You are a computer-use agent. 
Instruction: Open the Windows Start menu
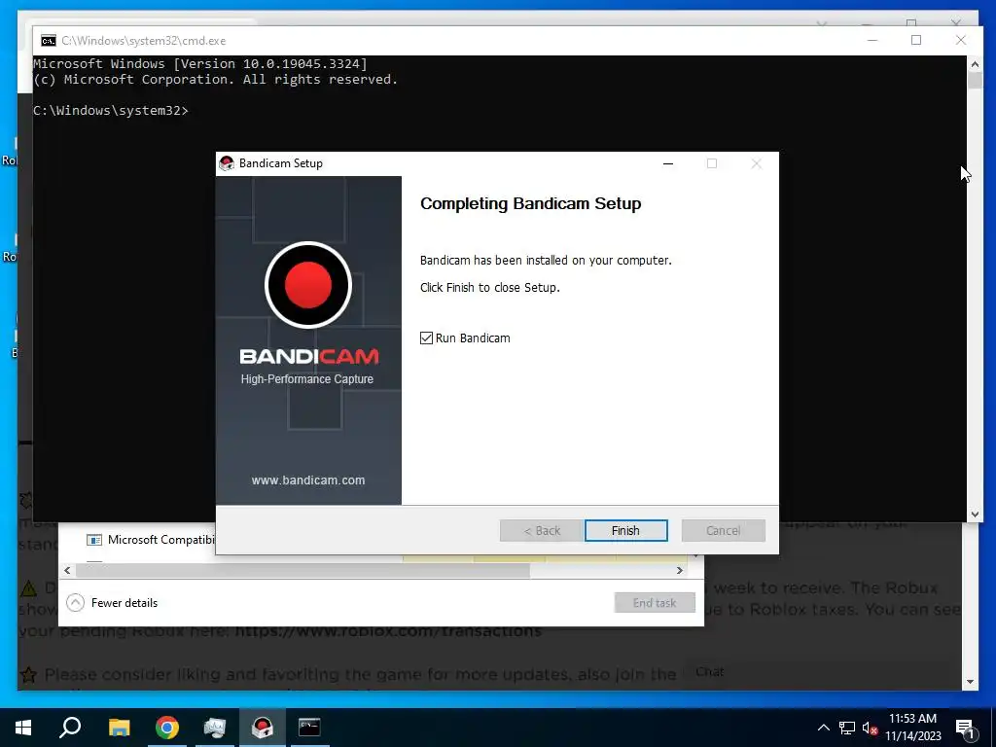[23, 728]
